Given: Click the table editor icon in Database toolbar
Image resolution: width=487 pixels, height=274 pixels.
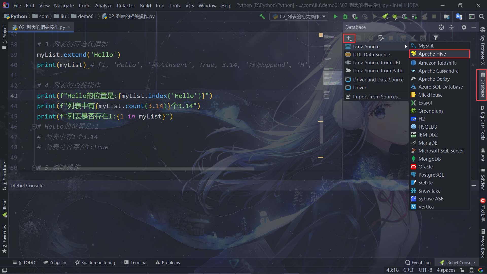Looking at the screenshot, I should pyautogui.click(x=403, y=38).
